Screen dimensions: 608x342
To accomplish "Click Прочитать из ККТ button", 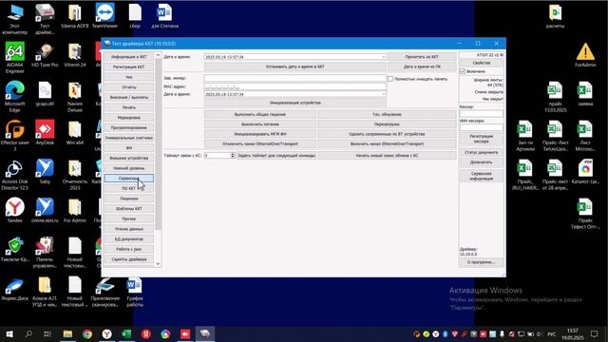I will (x=422, y=57).
